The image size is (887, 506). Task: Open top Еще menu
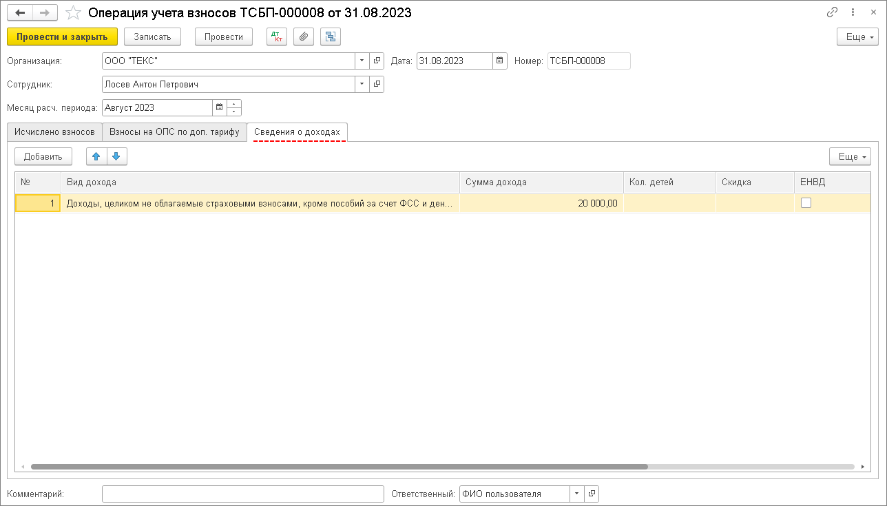pos(857,36)
